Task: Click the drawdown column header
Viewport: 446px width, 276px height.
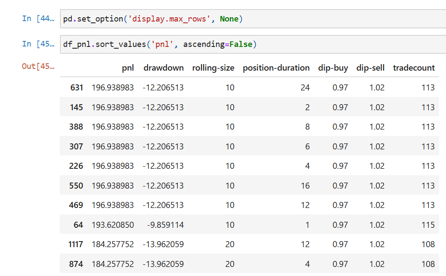Action: (x=163, y=68)
